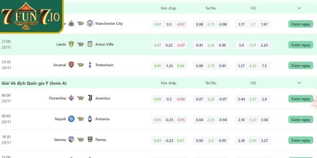This screenshot has height=158, width=317.
Task: Click the Aston Villa club crest
Action: click(90, 45)
